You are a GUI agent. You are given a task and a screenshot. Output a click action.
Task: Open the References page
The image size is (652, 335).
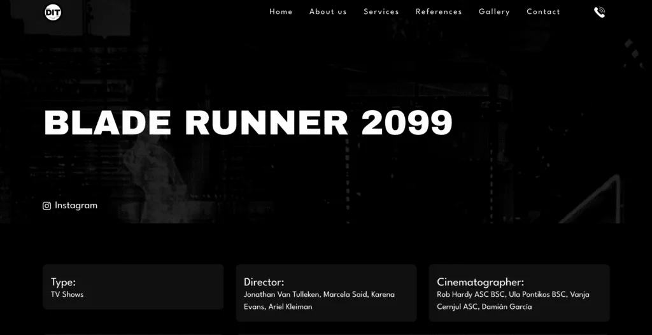coord(439,11)
